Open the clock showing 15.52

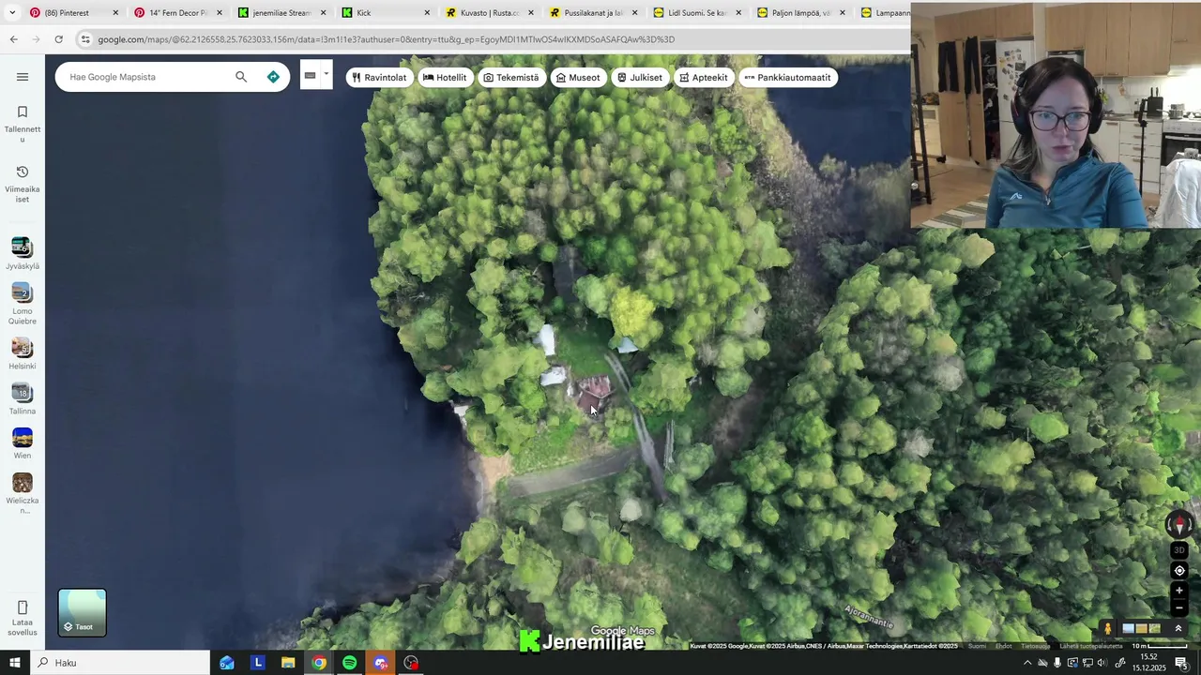pos(1149,663)
